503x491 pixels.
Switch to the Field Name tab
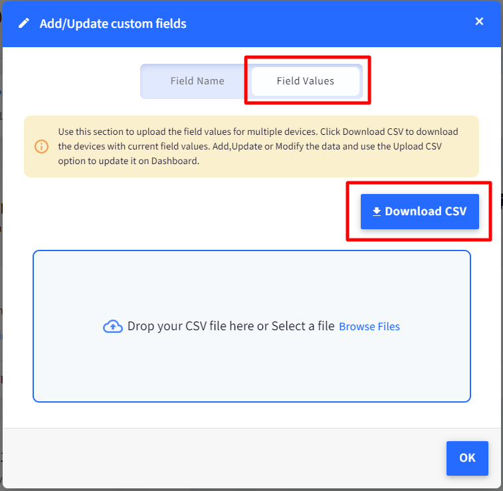[x=197, y=81]
